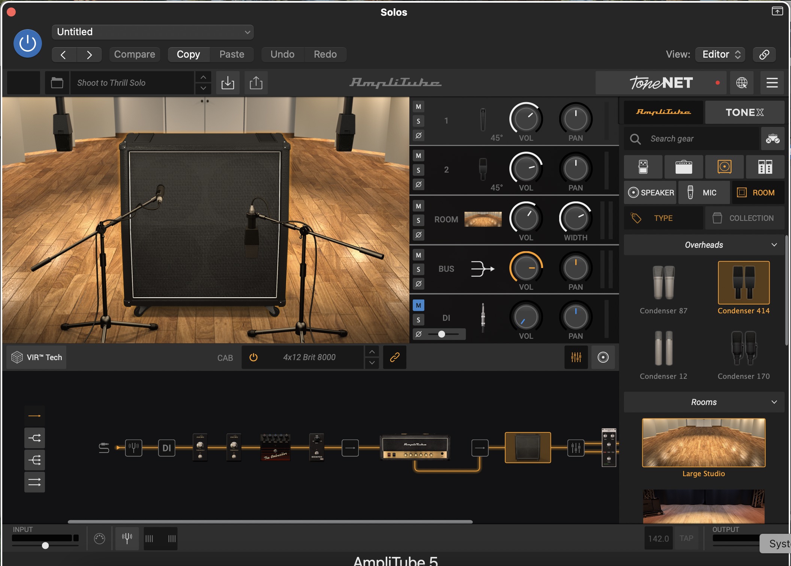Click the save preset download icon
Image resolution: width=791 pixels, height=566 pixels.
pos(228,83)
